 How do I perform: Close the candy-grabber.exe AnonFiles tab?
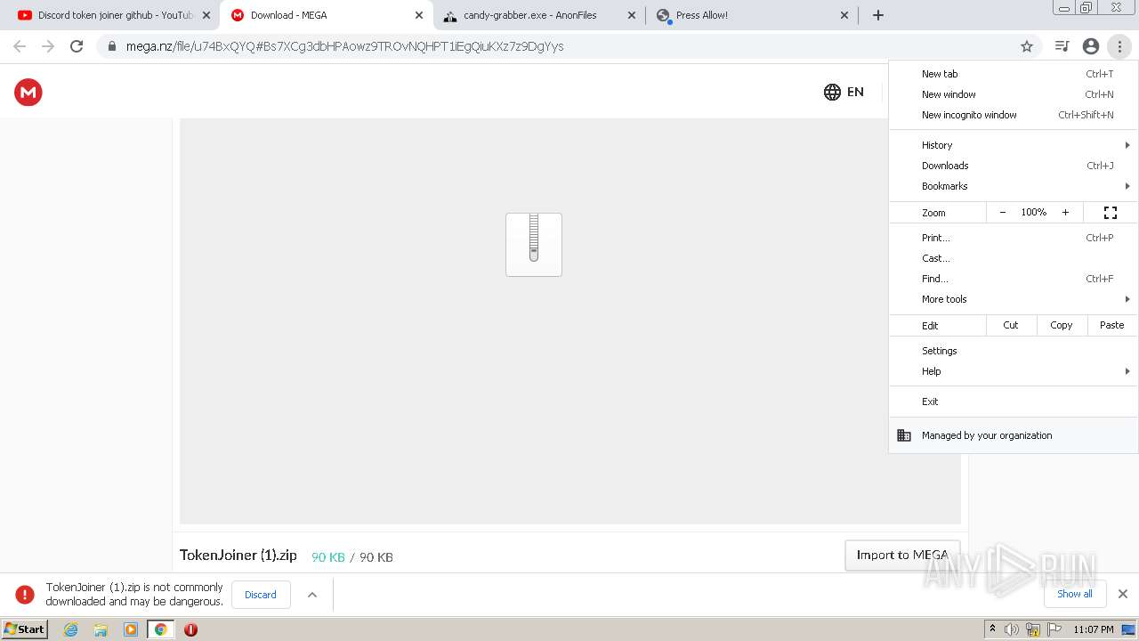[x=632, y=15]
